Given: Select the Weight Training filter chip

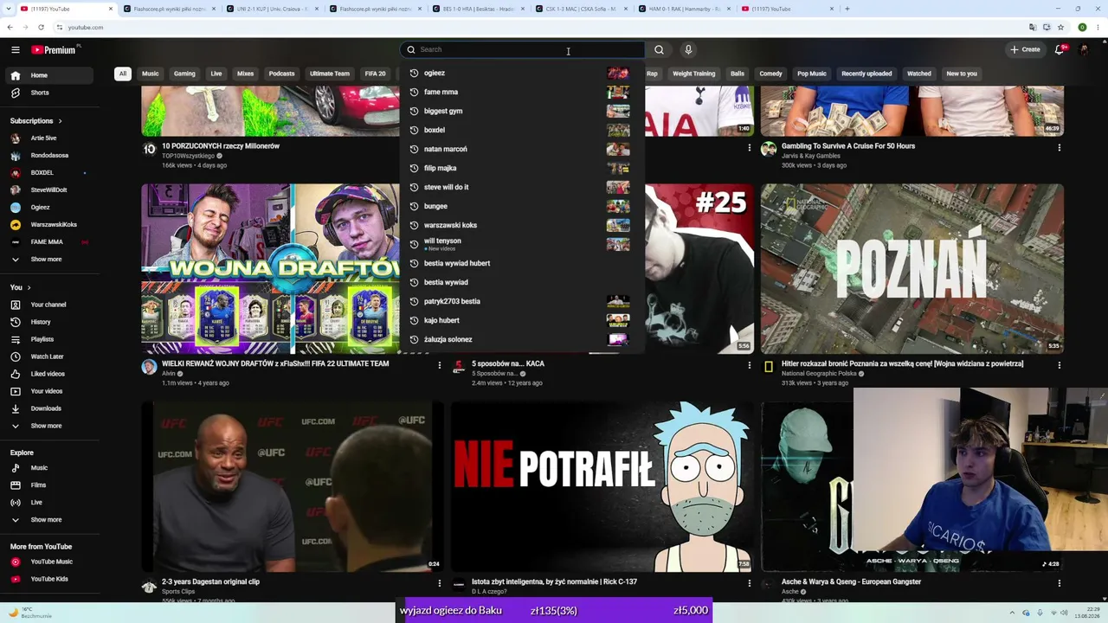Looking at the screenshot, I should point(694,74).
